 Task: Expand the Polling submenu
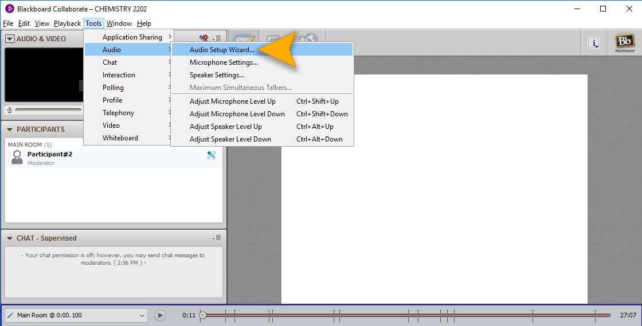coord(128,88)
